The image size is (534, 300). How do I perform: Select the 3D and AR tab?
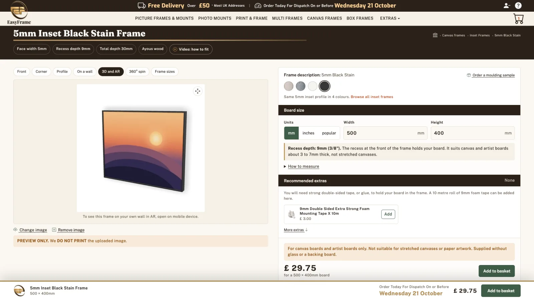click(111, 72)
